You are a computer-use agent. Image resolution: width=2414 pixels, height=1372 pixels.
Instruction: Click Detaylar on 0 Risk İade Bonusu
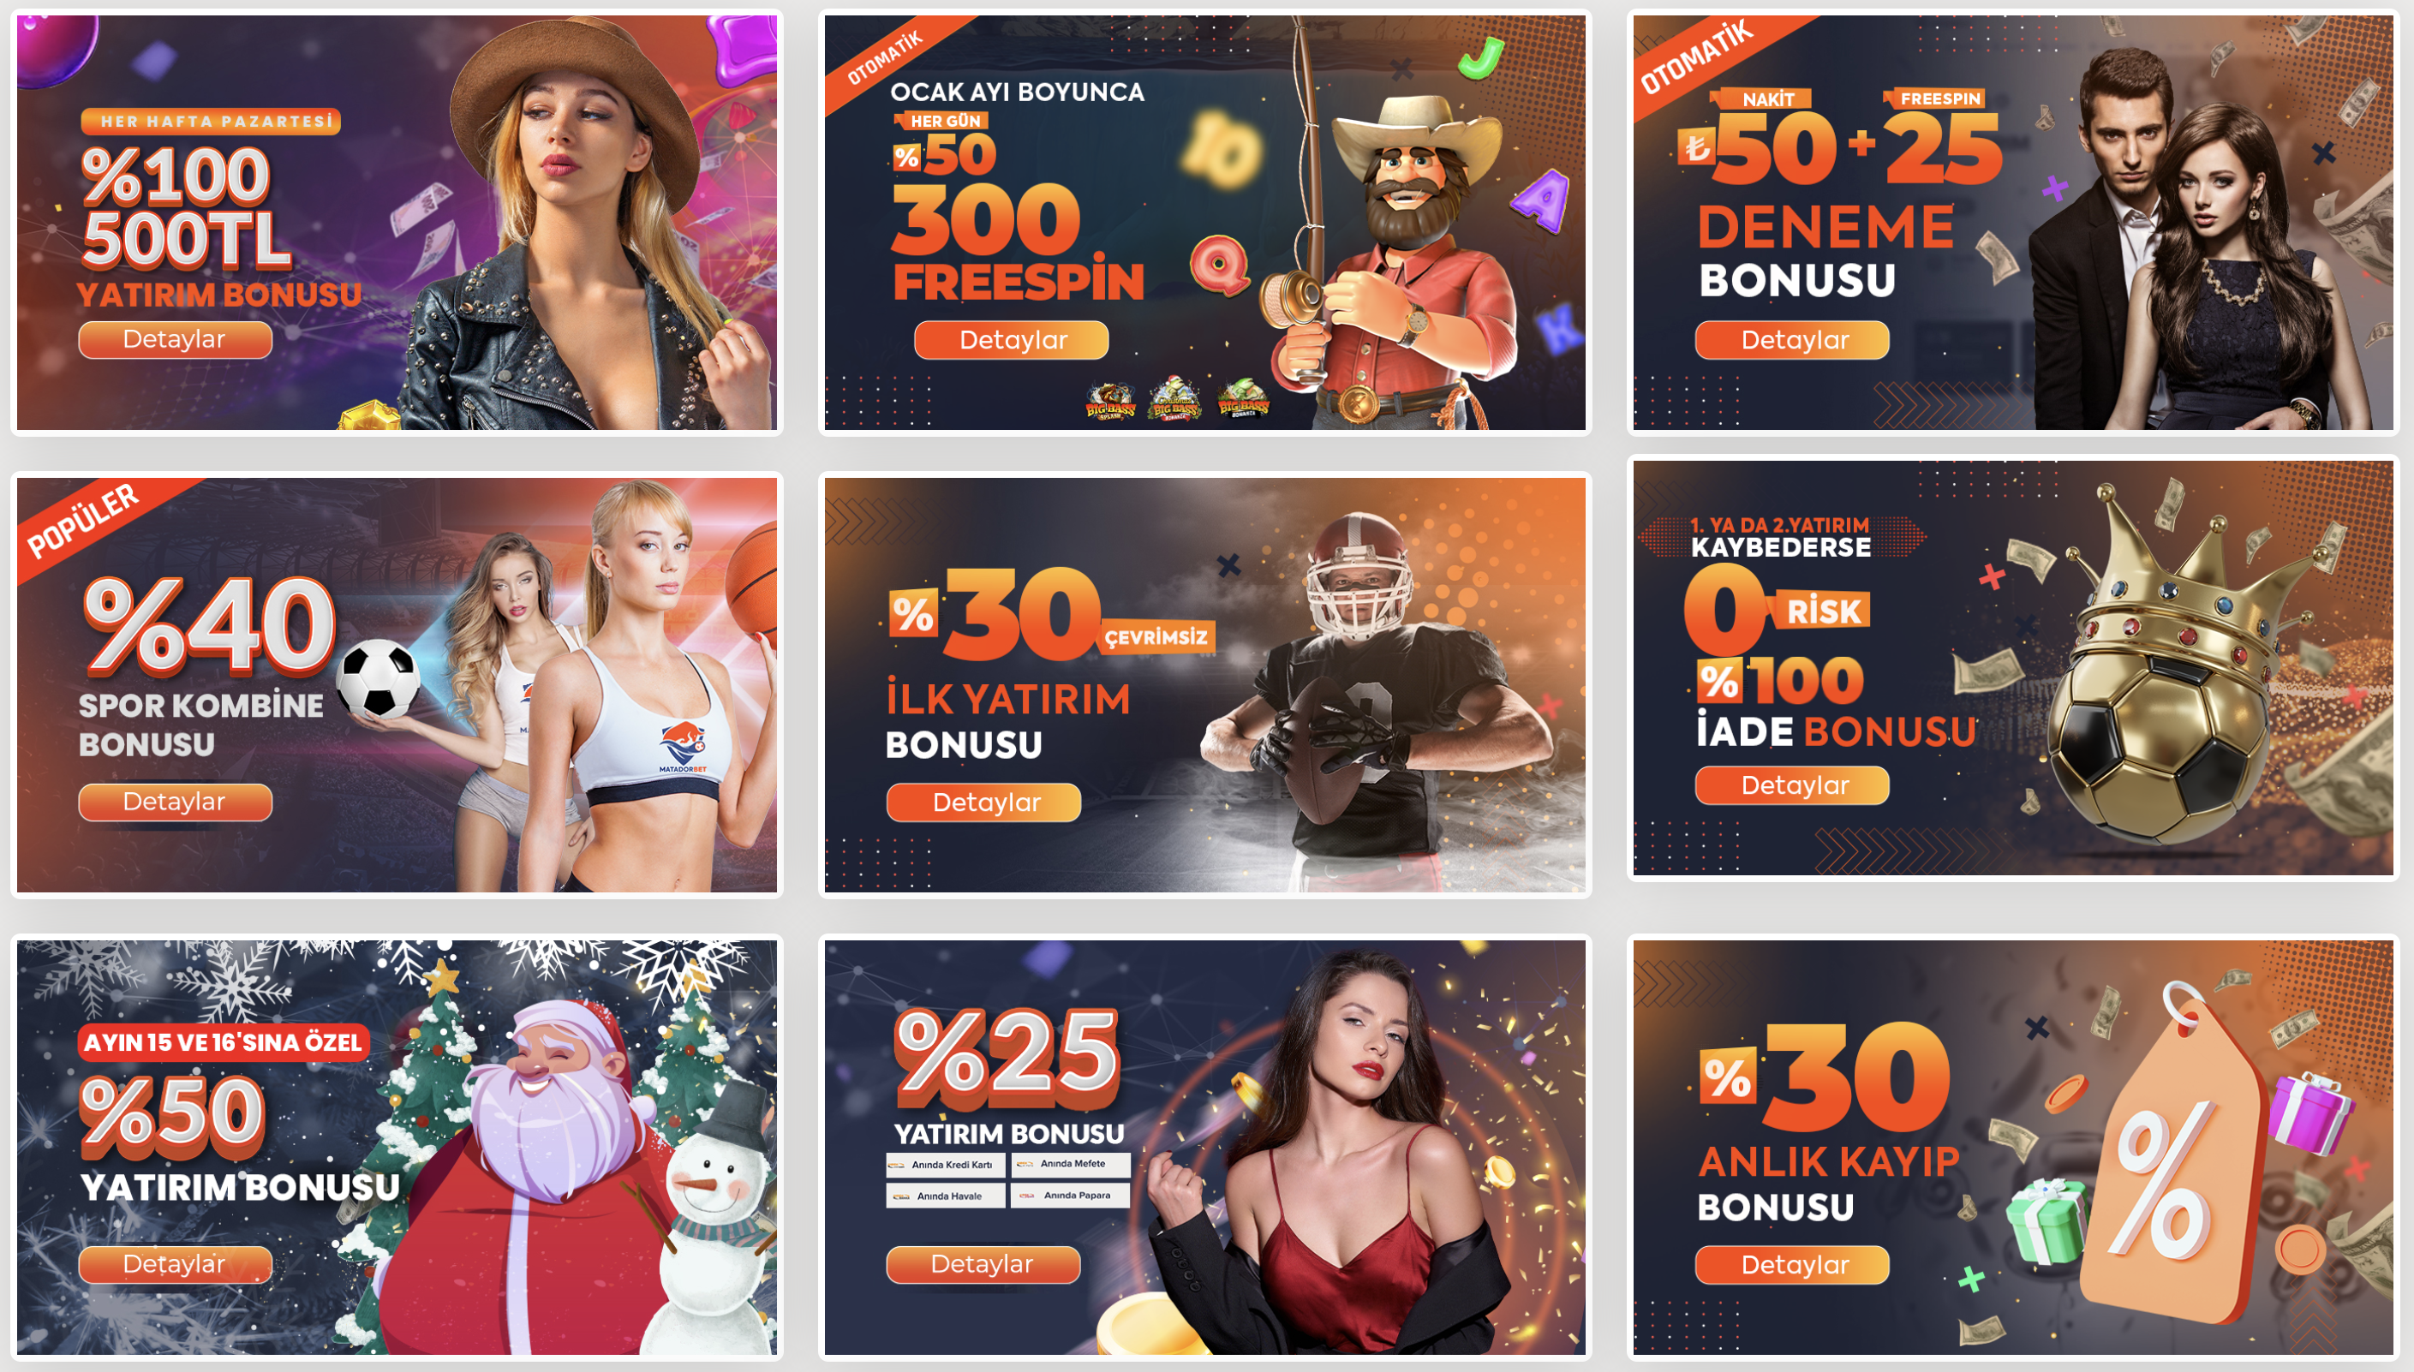point(1792,786)
